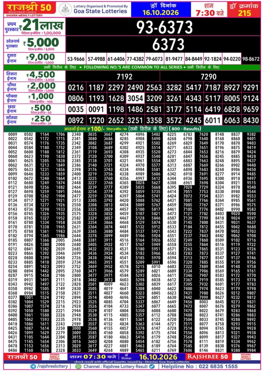Click third prize number 7192
263x372 pixels.
(124, 77)
